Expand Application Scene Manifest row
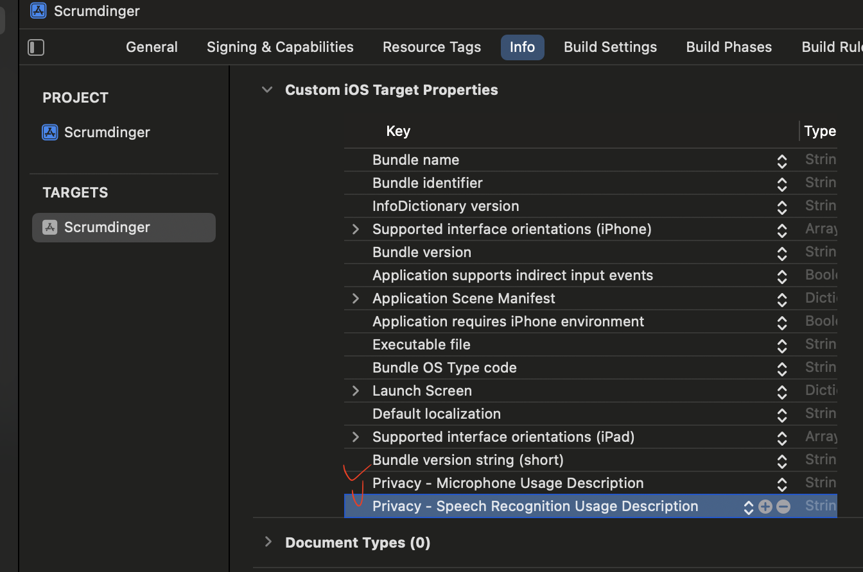 click(x=356, y=298)
